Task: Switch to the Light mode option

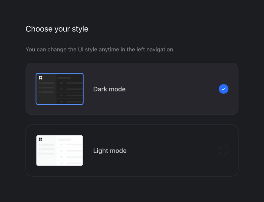Action: (132, 150)
